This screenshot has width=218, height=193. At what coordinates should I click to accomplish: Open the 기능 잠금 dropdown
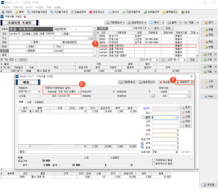(16, 60)
